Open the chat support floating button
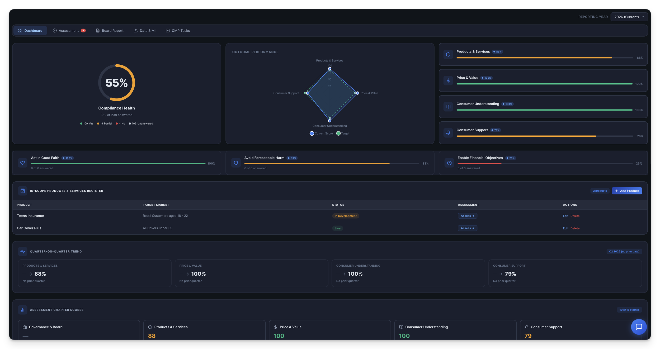Viewport: 660px width, 349px height. click(x=638, y=327)
